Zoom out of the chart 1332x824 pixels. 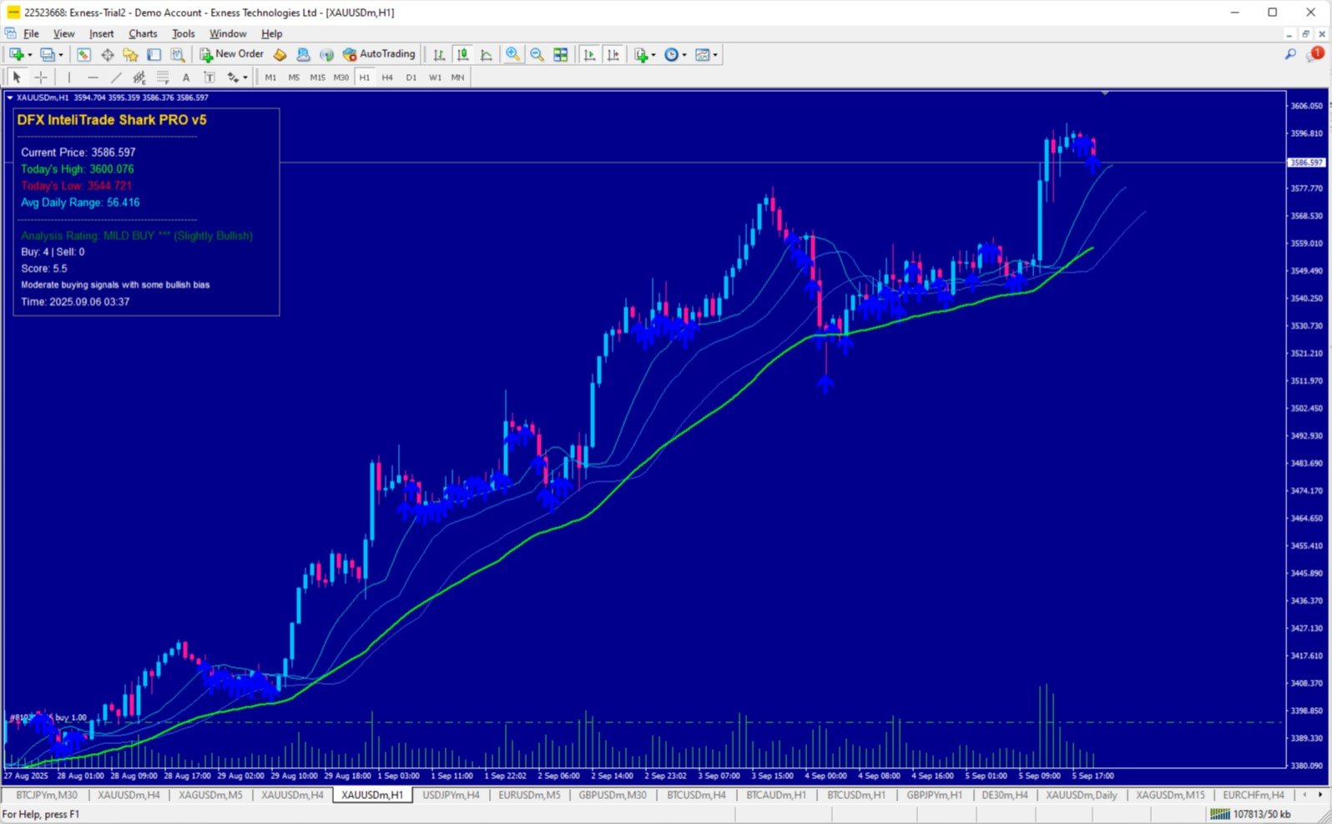pyautogui.click(x=537, y=54)
